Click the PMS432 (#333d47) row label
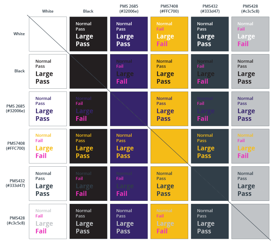The height and width of the screenshot is (251, 280). pos(16,183)
